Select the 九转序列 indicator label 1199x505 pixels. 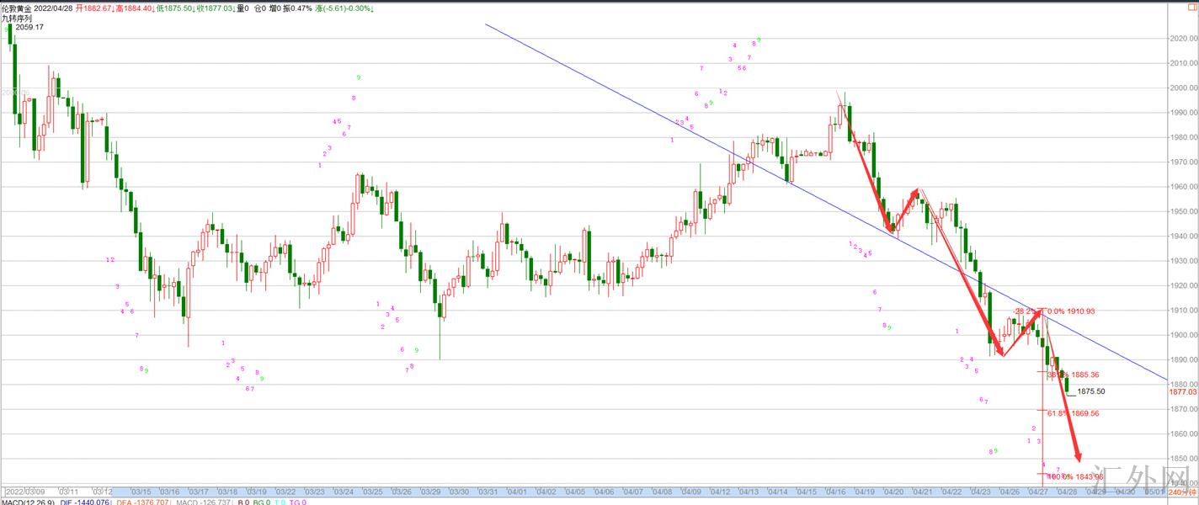point(18,17)
